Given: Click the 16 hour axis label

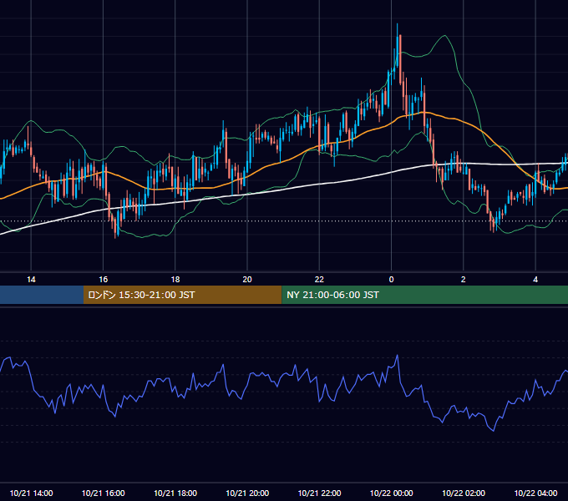Looking at the screenshot, I should pyautogui.click(x=104, y=280).
